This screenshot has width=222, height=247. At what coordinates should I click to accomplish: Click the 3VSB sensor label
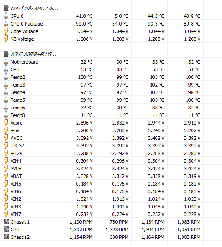click(x=16, y=169)
